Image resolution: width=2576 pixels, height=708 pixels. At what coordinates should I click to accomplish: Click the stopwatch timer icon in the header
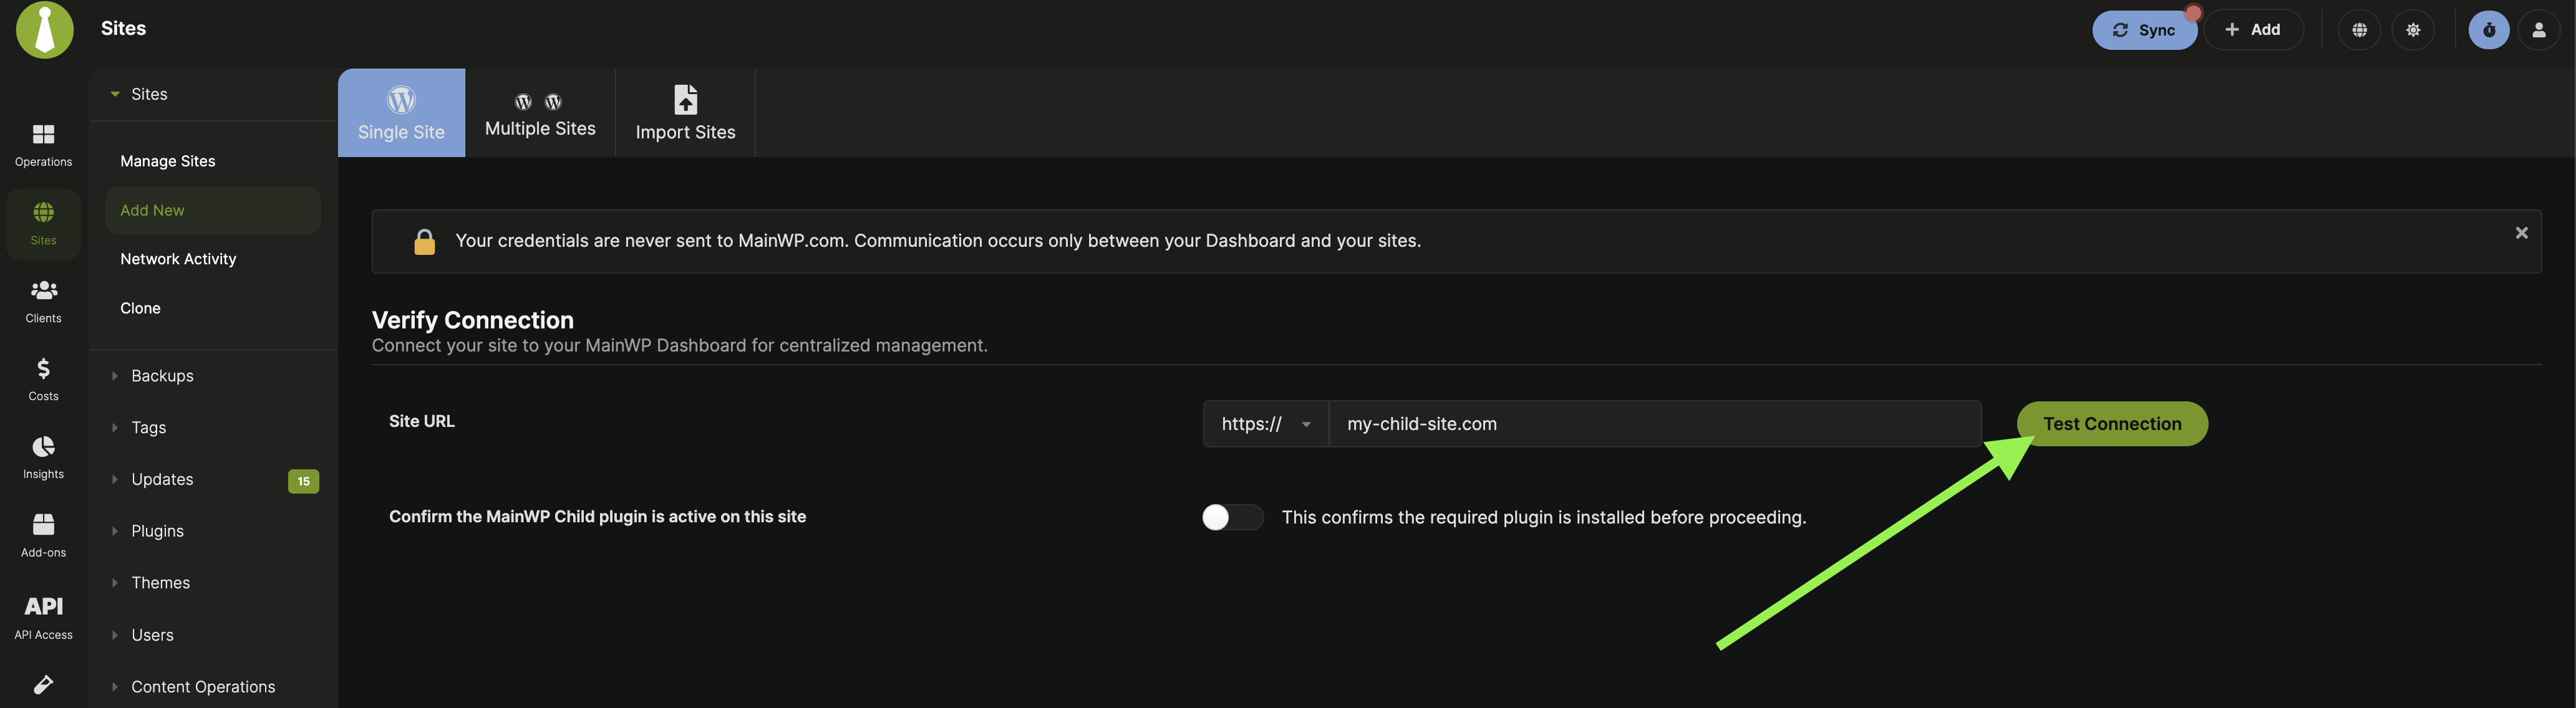2489,29
